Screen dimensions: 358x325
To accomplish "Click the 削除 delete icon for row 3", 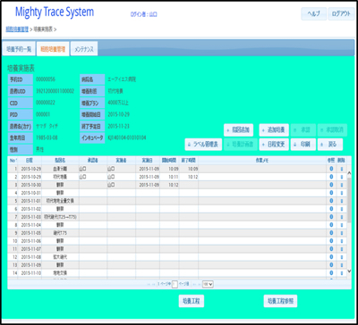I will point(342,185).
